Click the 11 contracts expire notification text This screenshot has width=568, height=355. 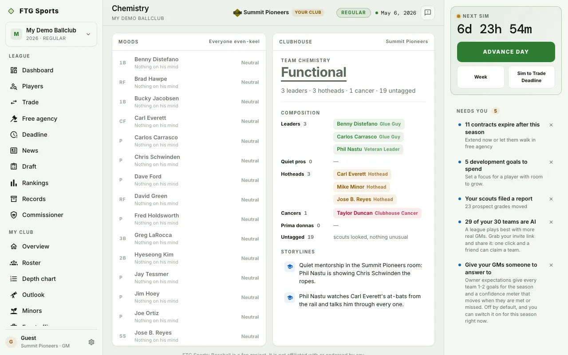pyautogui.click(x=502, y=128)
